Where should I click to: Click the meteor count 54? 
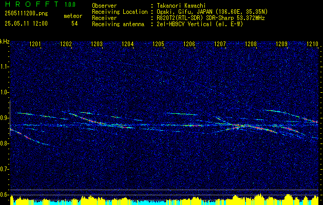(x=74, y=24)
